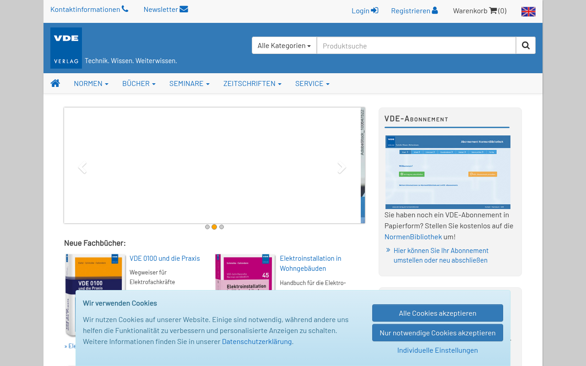Click the VDE Verlag logo
Image resolution: width=586 pixels, height=366 pixels.
66,48
